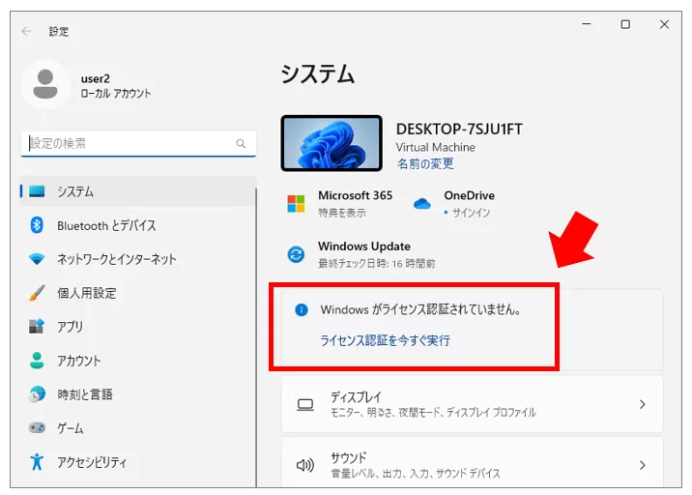
Task: Select アプリ in sidebar
Action: pos(137,327)
